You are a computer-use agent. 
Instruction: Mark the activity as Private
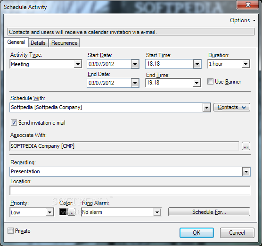(10, 231)
